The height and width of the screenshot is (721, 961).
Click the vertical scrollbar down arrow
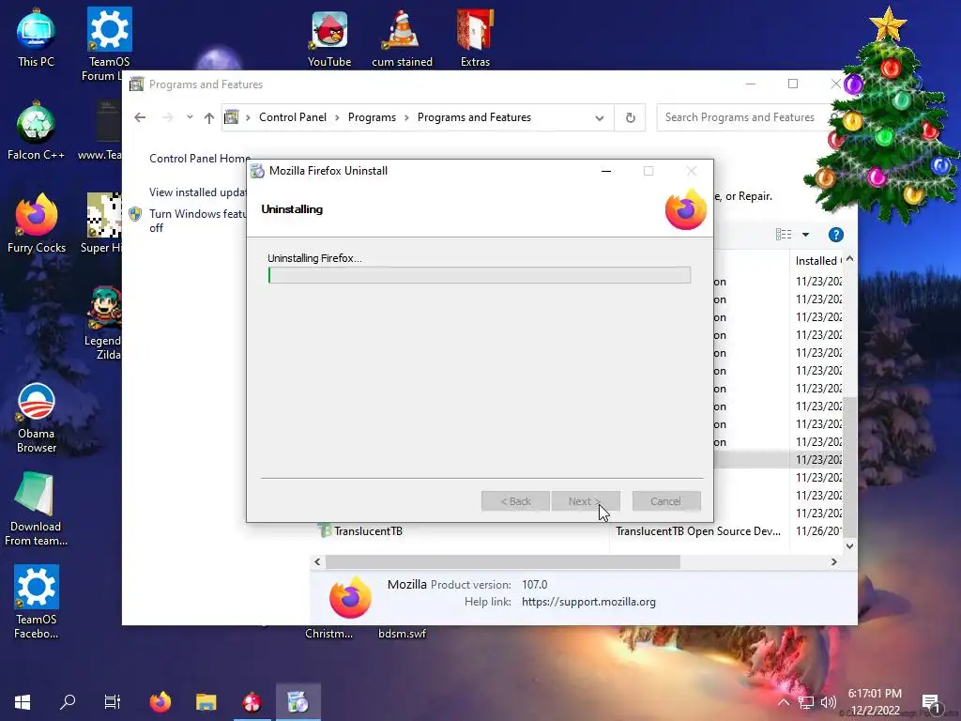point(849,546)
